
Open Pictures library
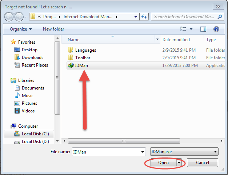(x=29, y=103)
